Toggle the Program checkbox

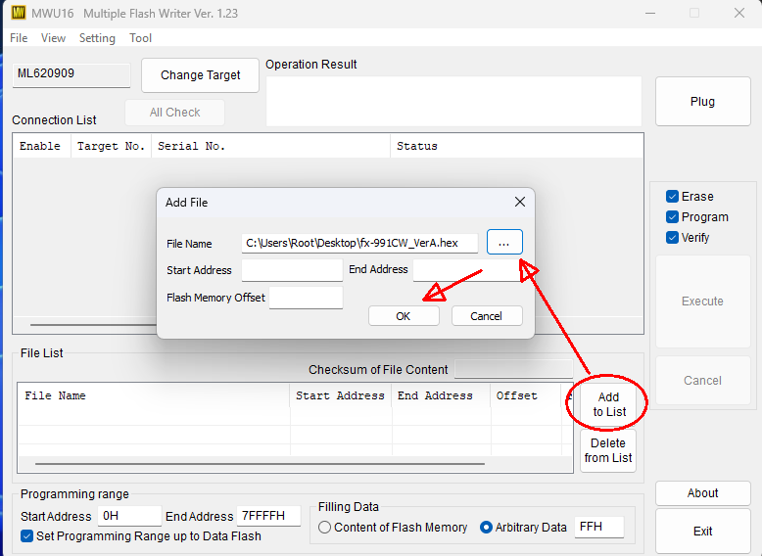tap(672, 217)
